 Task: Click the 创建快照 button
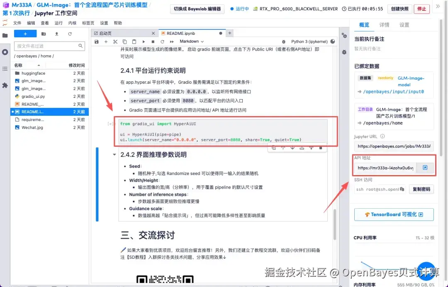399,9
